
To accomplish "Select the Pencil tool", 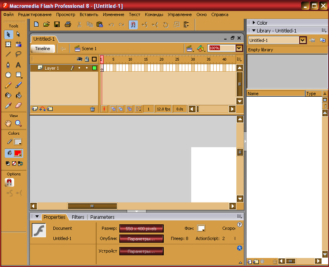I will click(x=8, y=85).
